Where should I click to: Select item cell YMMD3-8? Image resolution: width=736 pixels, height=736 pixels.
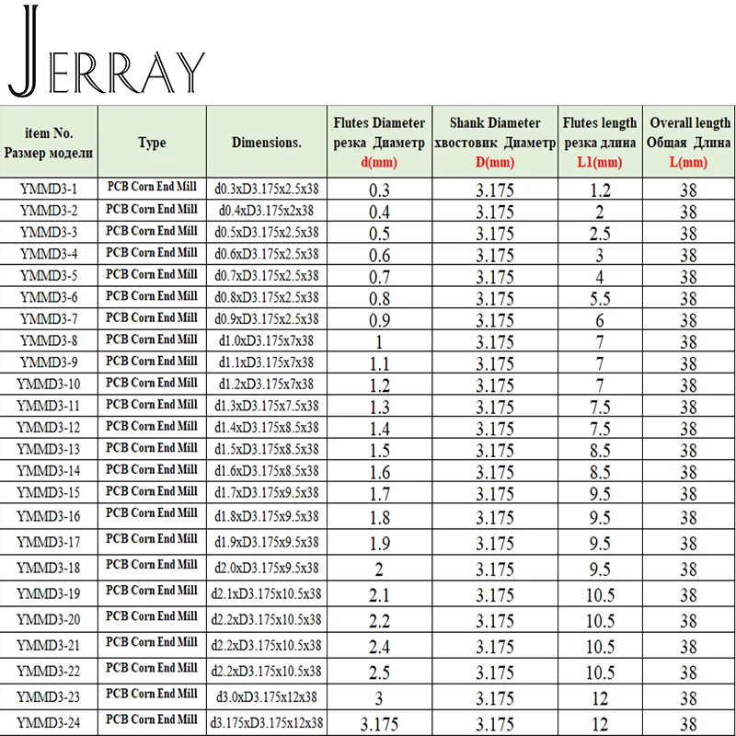[x=49, y=340]
